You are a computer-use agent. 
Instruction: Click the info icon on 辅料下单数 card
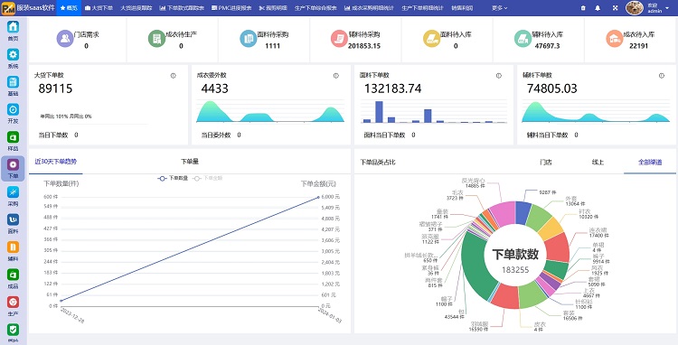pos(661,76)
